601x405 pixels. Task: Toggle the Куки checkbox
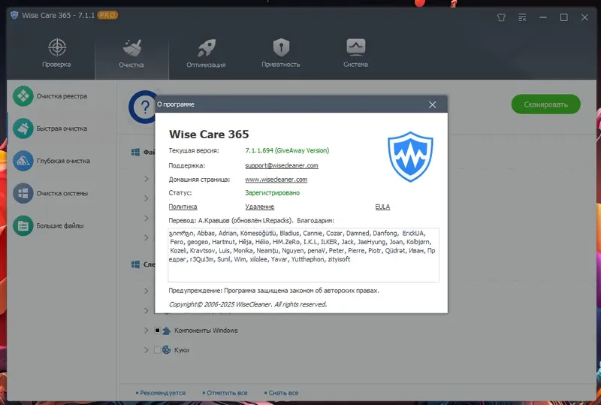[x=157, y=350]
